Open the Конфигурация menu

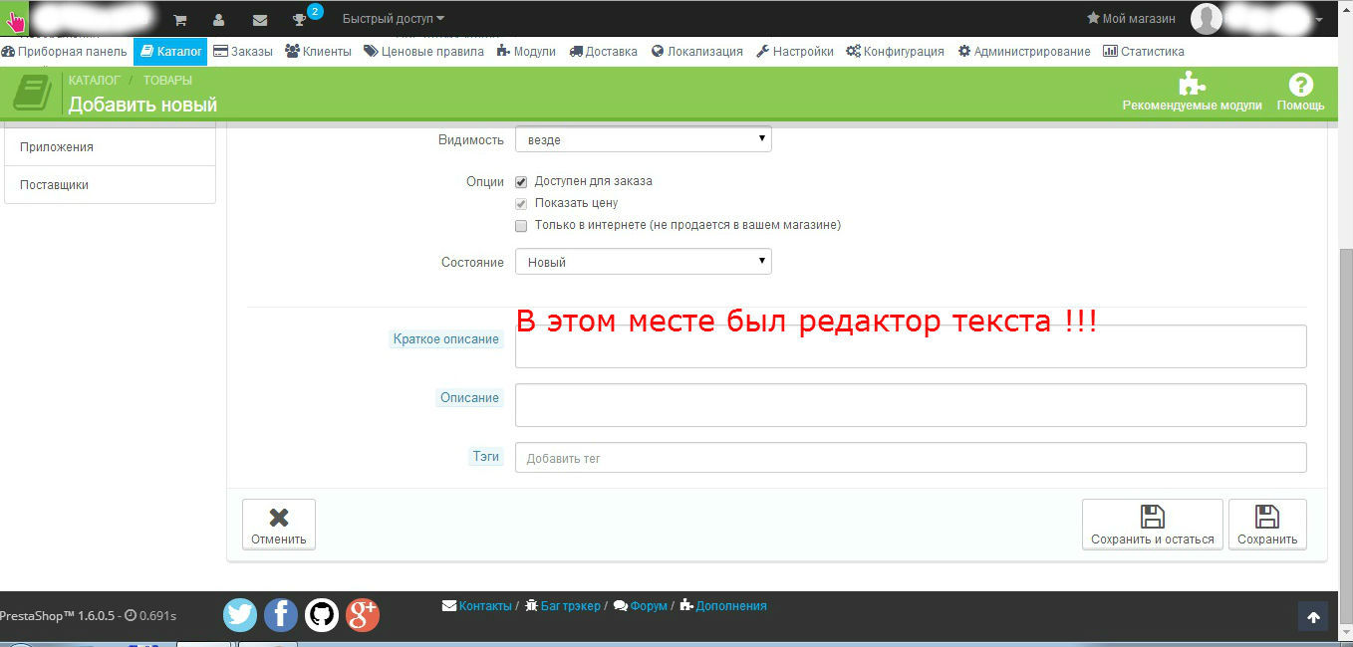click(896, 52)
